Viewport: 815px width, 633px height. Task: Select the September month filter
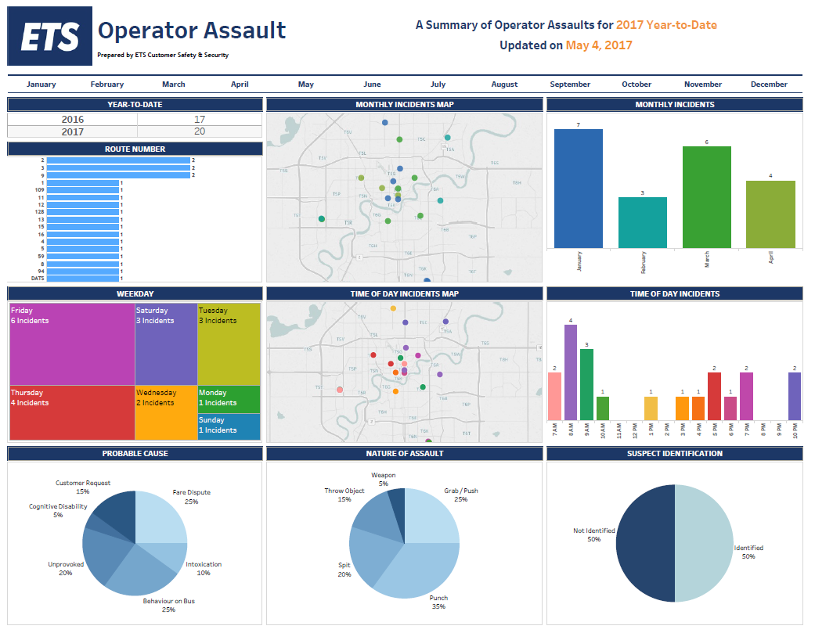pos(570,85)
